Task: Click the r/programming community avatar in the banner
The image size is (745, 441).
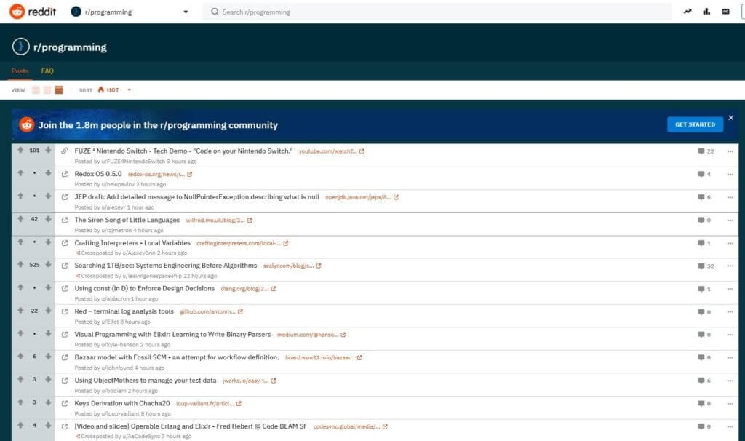Action: point(22,47)
